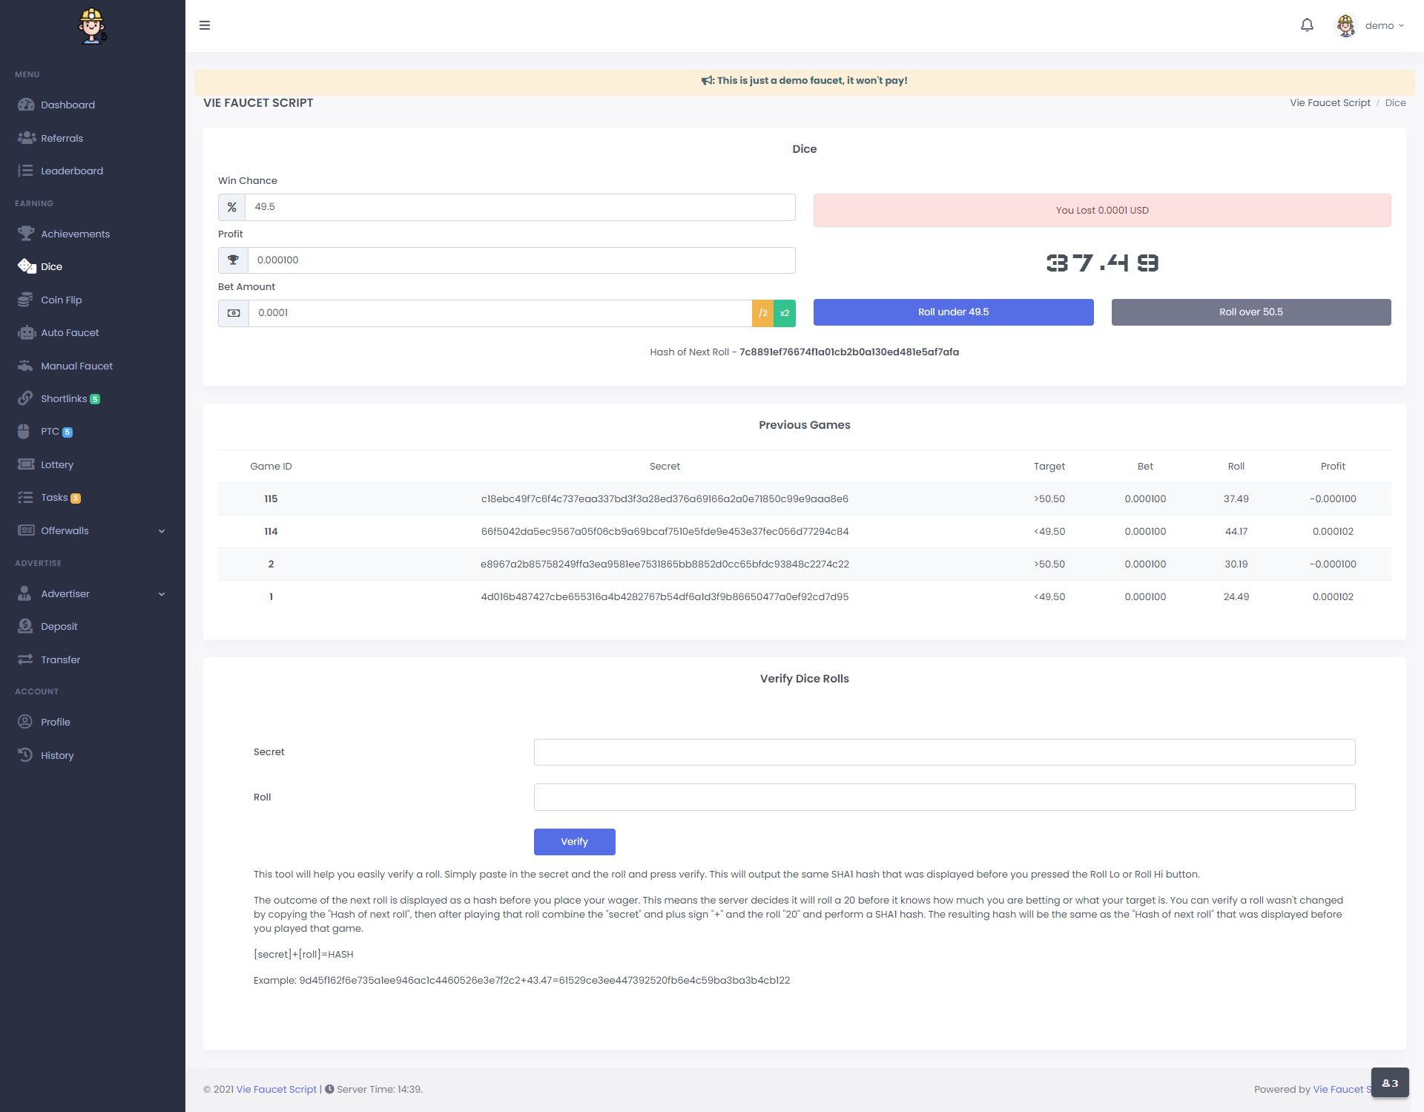Halve the bet with the /2 button
The image size is (1424, 1112).
(762, 313)
